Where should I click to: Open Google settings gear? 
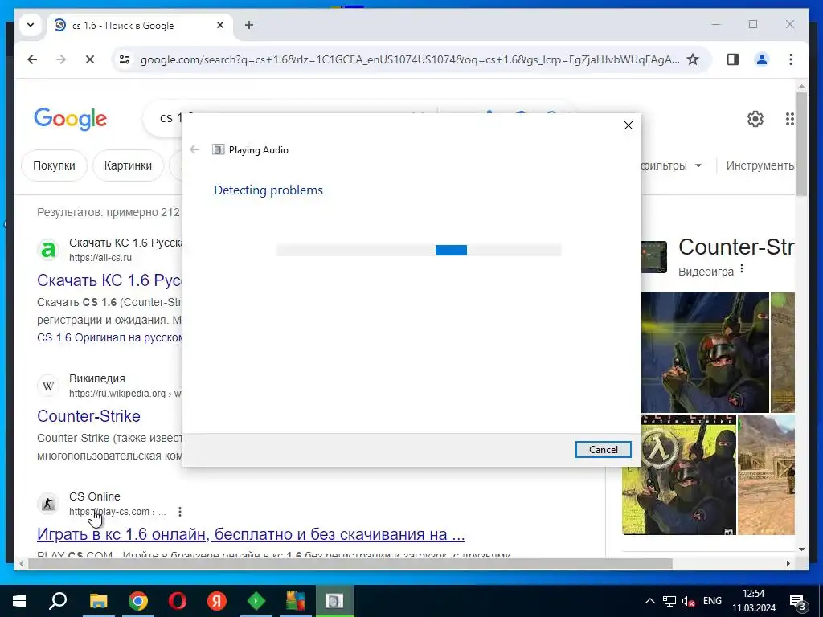(x=755, y=119)
